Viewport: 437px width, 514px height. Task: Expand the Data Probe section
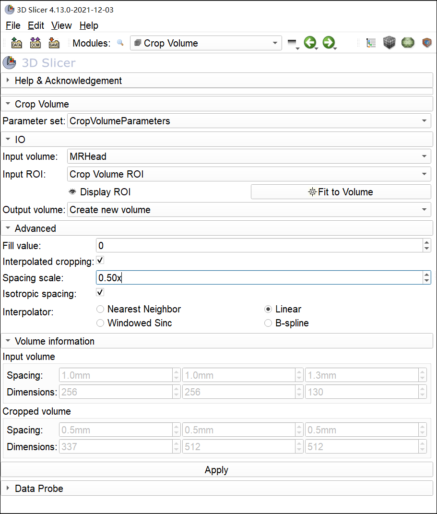38,489
